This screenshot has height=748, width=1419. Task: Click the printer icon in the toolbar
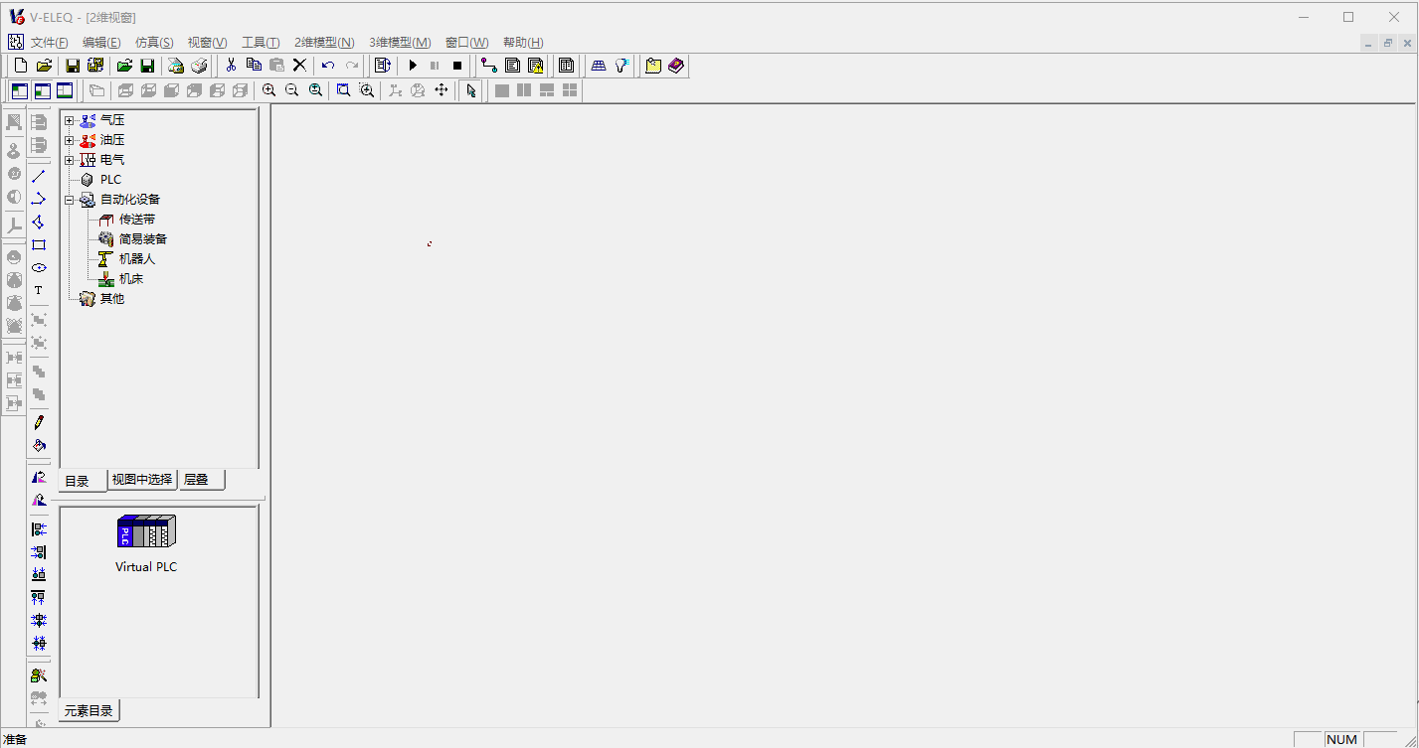point(200,66)
